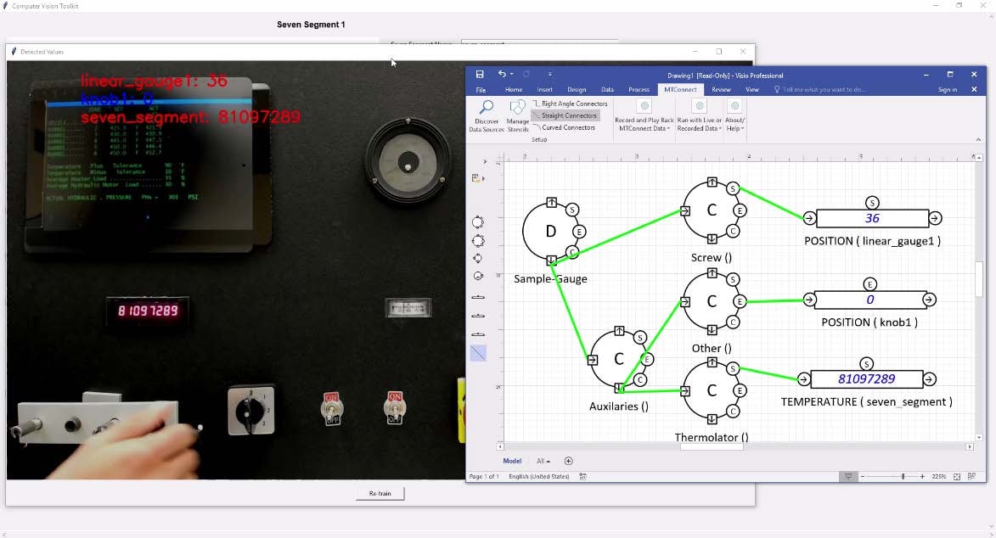
Task: Select the third small circular stencil shape
Action: point(478,259)
